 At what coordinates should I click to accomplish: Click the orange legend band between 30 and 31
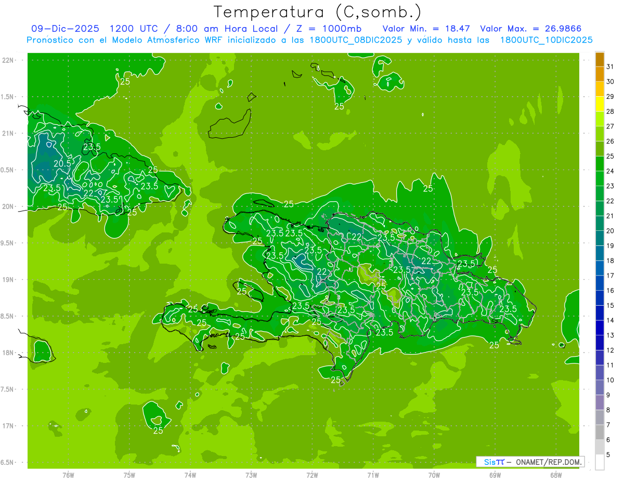point(600,74)
